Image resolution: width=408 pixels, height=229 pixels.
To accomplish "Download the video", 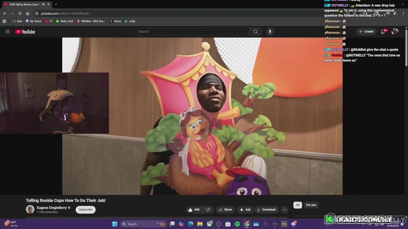I will click(x=266, y=210).
